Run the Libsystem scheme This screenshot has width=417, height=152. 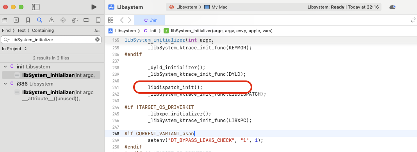coord(94,7)
